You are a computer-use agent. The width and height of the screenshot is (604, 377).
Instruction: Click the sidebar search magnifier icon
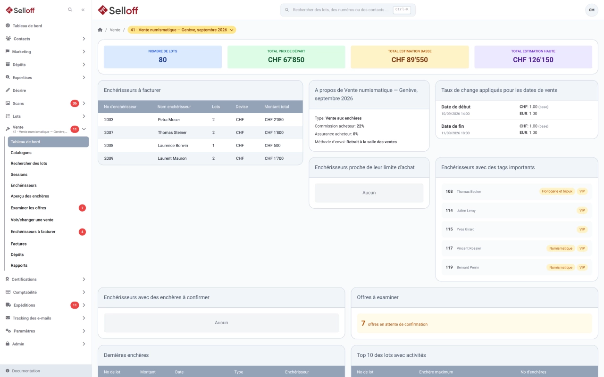70,9
